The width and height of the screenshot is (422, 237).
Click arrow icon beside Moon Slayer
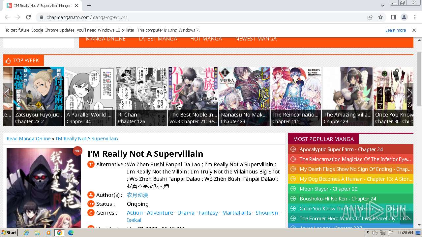(293, 189)
